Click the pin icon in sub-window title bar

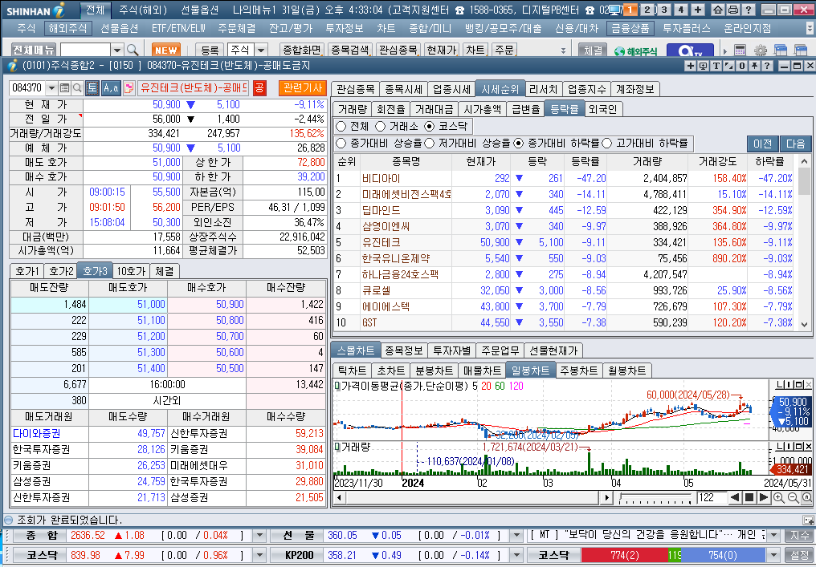tap(753, 66)
